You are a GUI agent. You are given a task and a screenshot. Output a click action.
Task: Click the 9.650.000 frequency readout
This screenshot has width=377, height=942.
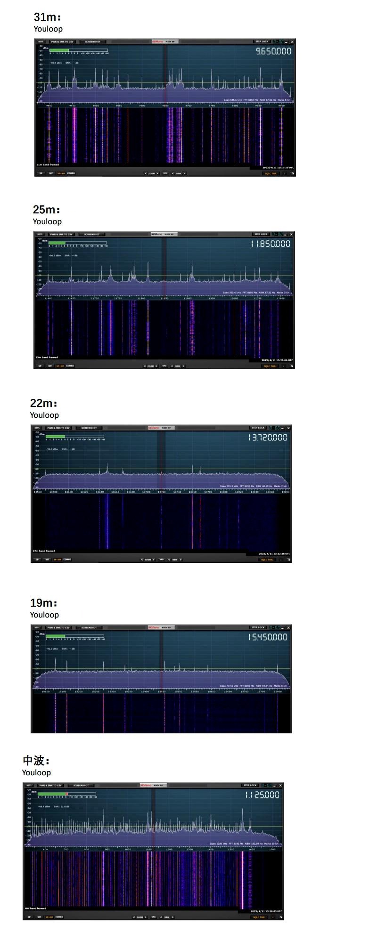[273, 51]
